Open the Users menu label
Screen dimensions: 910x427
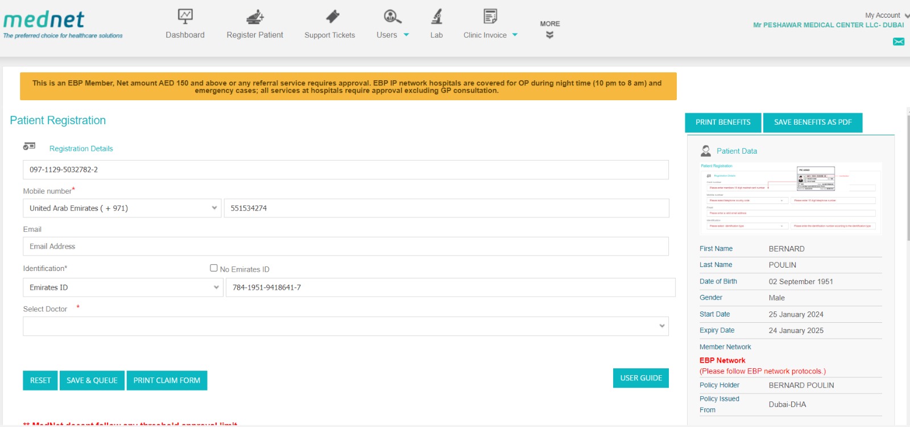pyautogui.click(x=387, y=35)
